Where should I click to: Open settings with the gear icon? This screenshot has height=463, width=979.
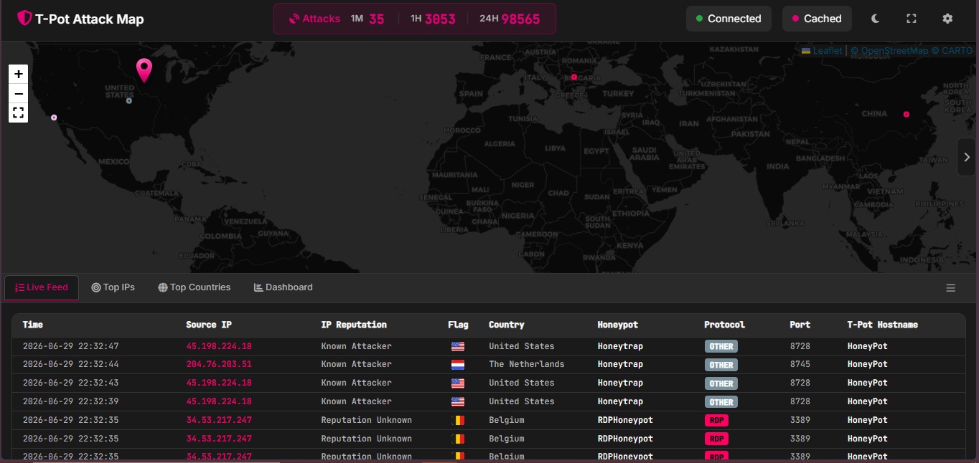coord(947,19)
